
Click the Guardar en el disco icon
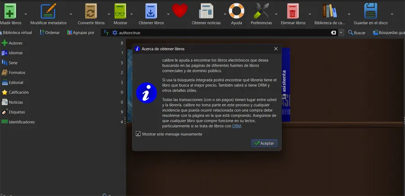370,11
